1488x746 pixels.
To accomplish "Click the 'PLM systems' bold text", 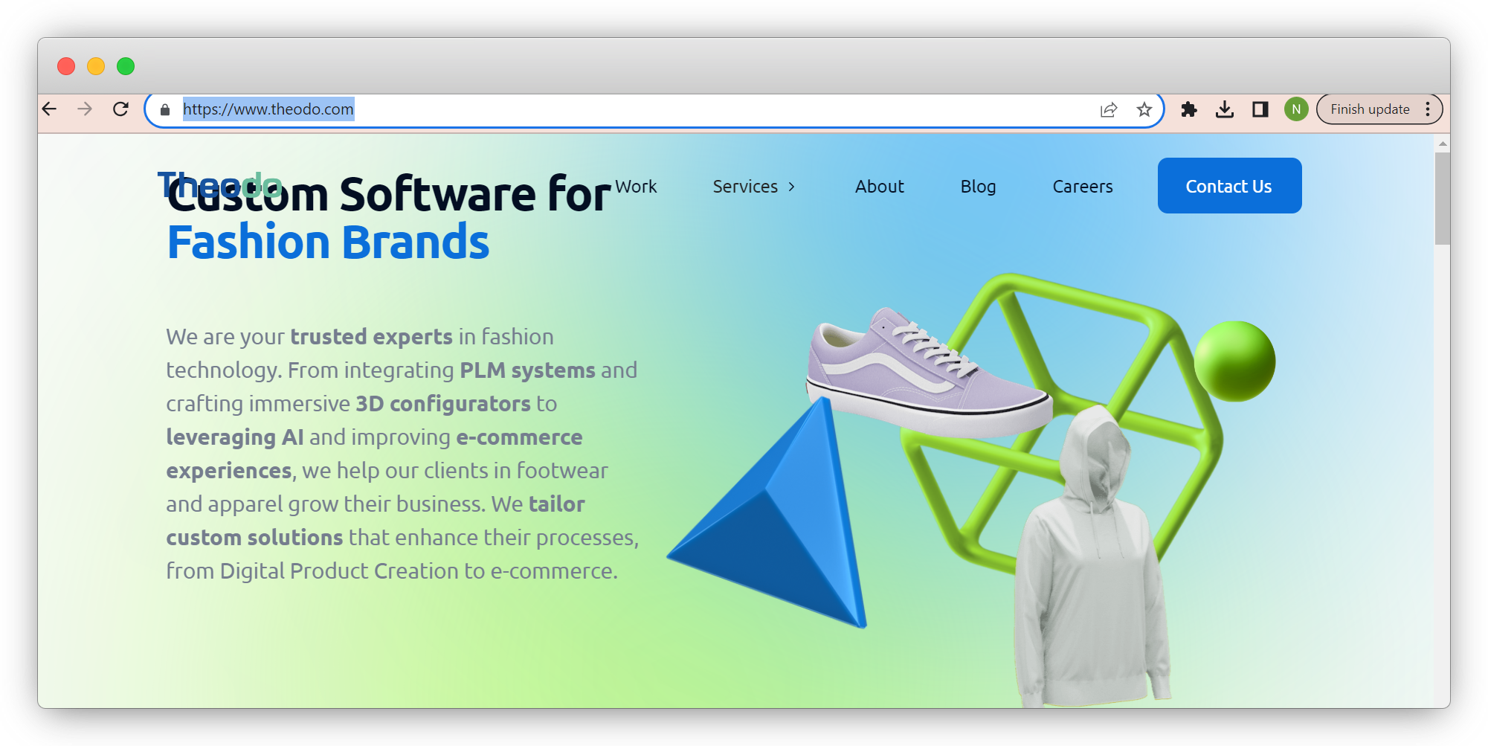I will click(527, 370).
